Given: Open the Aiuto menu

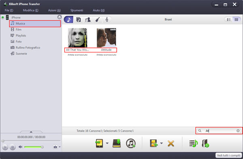Looking at the screenshot, I should click(x=99, y=10).
